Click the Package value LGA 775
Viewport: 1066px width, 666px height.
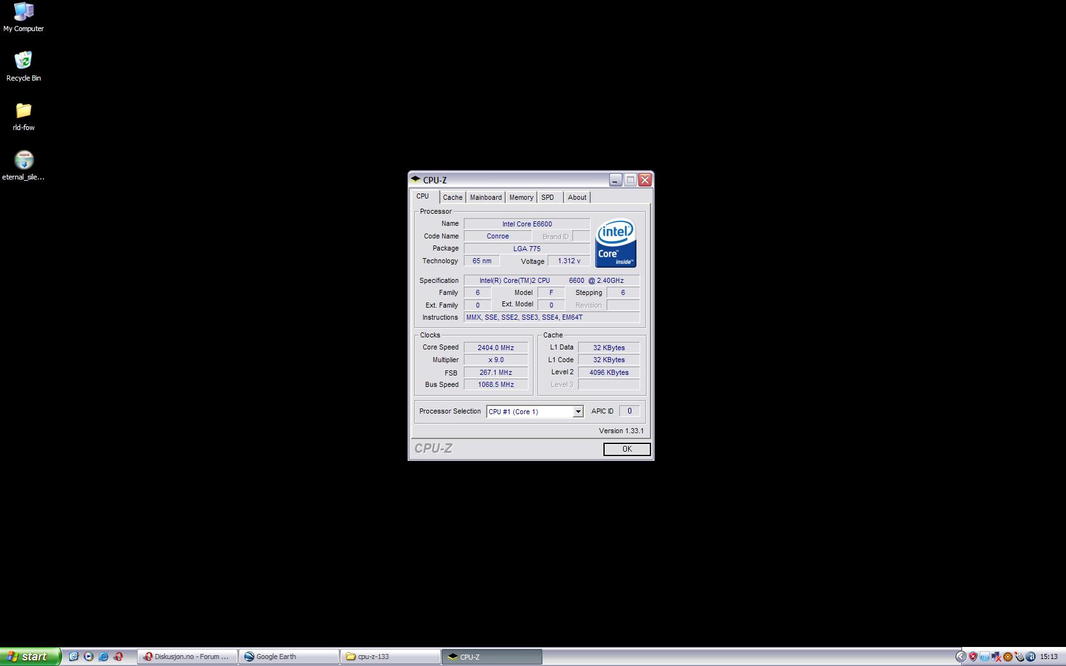click(527, 249)
